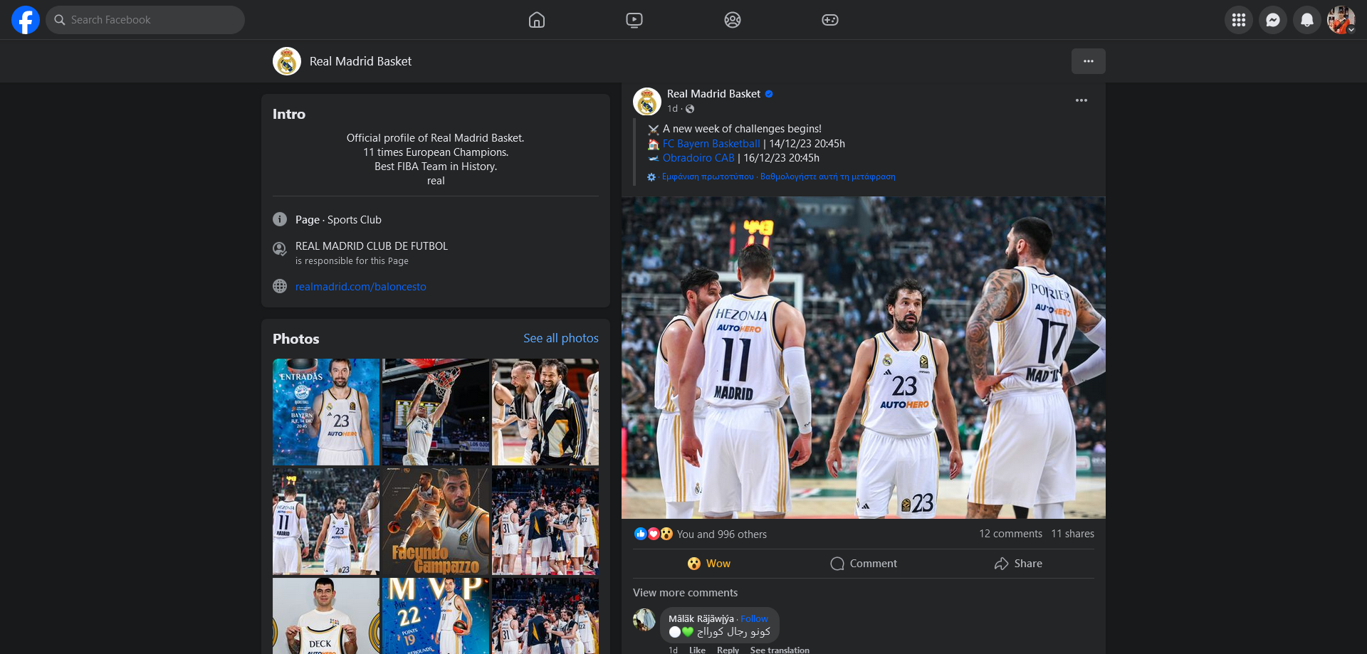The height and width of the screenshot is (654, 1367).
Task: Click the website globe icon in Intro
Action: (280, 286)
